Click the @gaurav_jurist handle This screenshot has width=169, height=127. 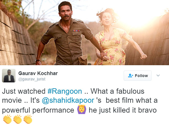(x=32, y=79)
